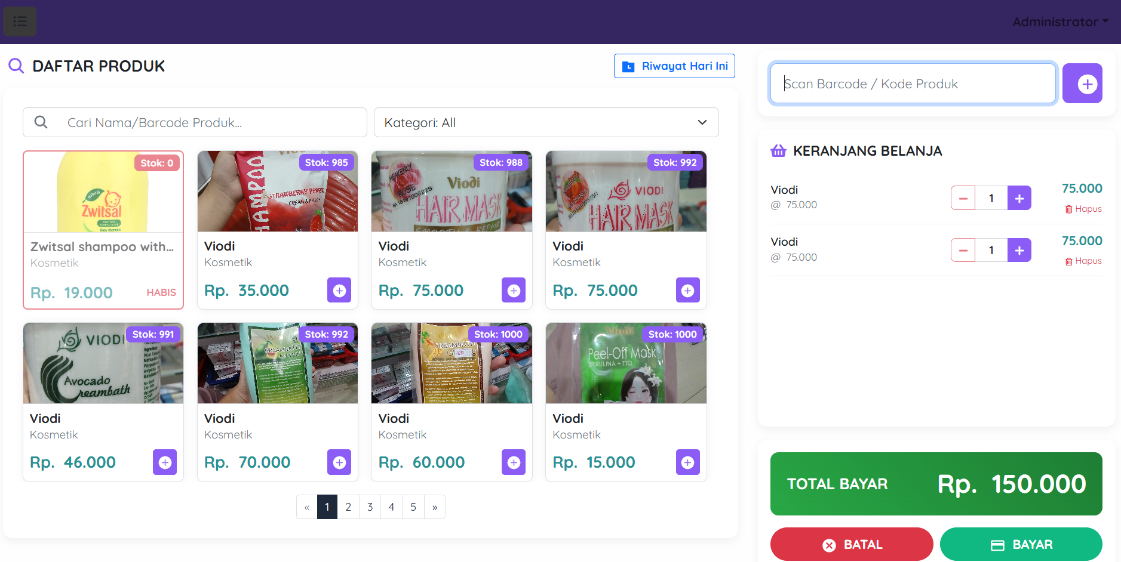This screenshot has width=1121, height=562.
Task: Jump to page 5 of product list
Action: click(x=413, y=507)
